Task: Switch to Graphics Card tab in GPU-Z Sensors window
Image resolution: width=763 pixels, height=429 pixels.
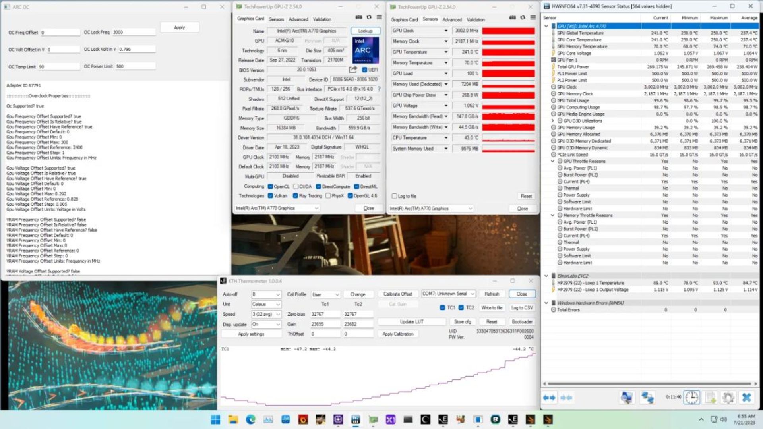Action: [x=404, y=19]
